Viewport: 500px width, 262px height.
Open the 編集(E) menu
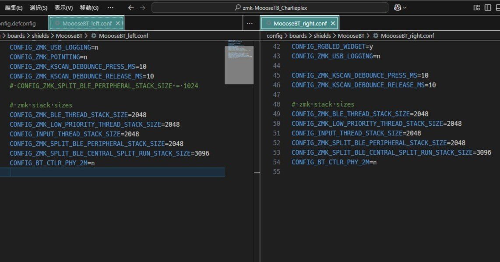pyautogui.click(x=14, y=7)
